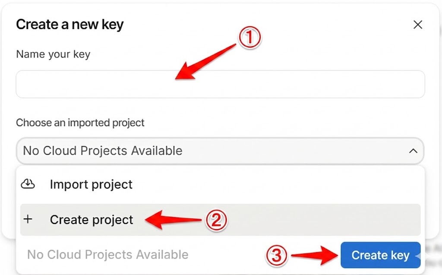Open the No Cloud Projects Available combo box
The image size is (442, 275).
216,151
